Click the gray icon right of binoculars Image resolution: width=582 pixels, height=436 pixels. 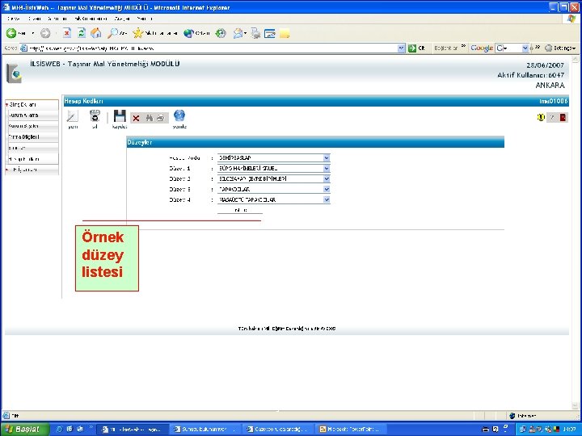[161, 118]
